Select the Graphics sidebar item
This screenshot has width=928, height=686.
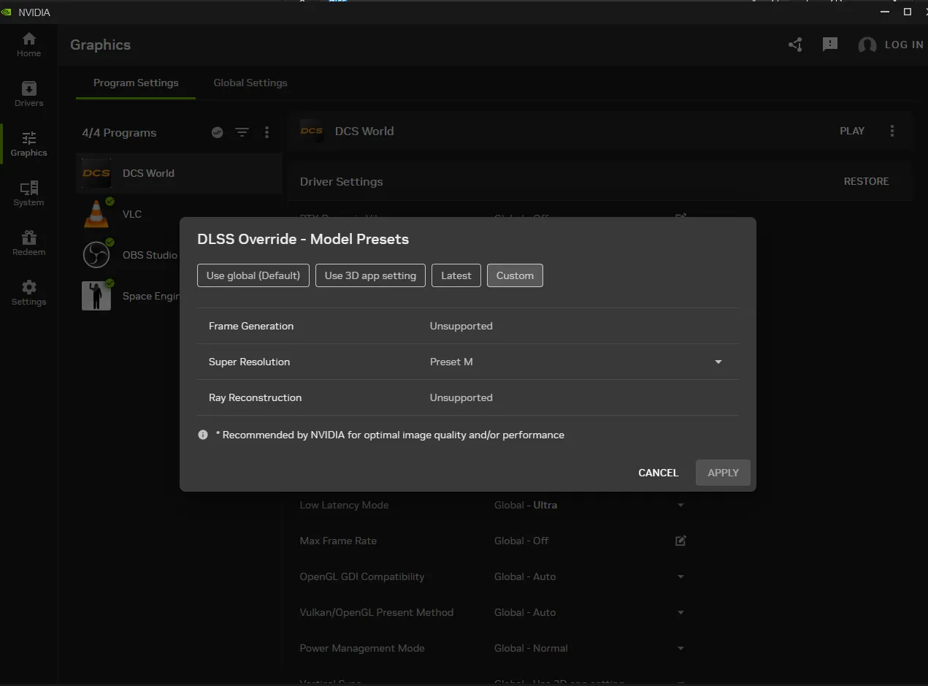28,144
